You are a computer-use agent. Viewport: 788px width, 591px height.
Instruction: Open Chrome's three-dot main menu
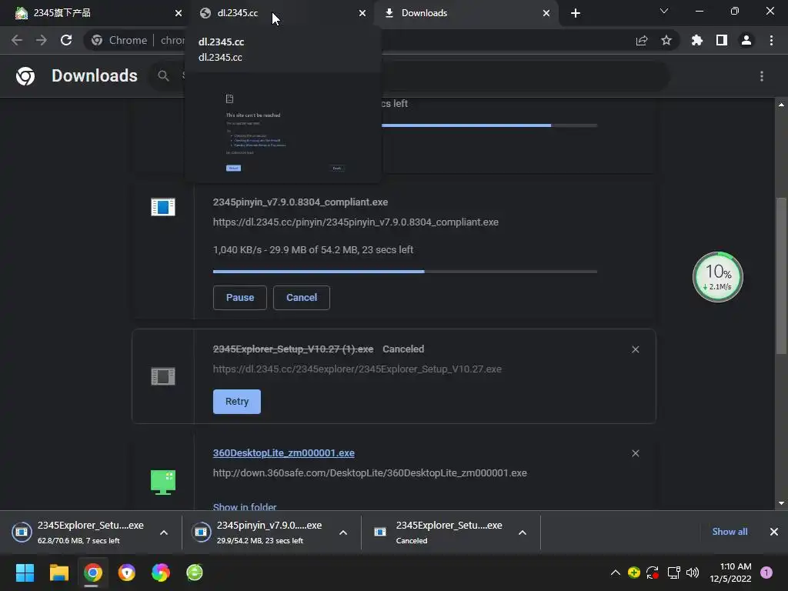pos(771,40)
